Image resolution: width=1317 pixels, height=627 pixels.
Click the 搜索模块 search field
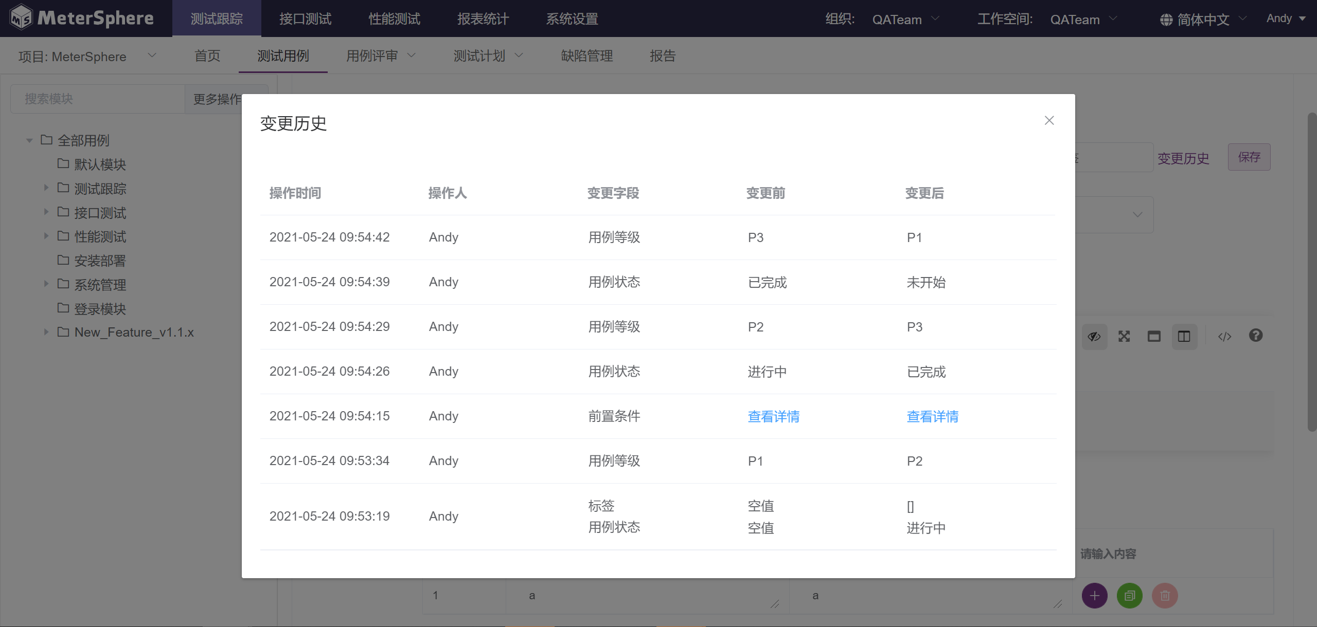point(98,99)
